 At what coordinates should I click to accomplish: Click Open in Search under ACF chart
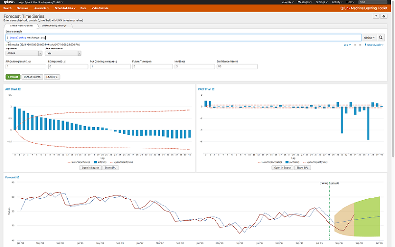click(x=90, y=168)
